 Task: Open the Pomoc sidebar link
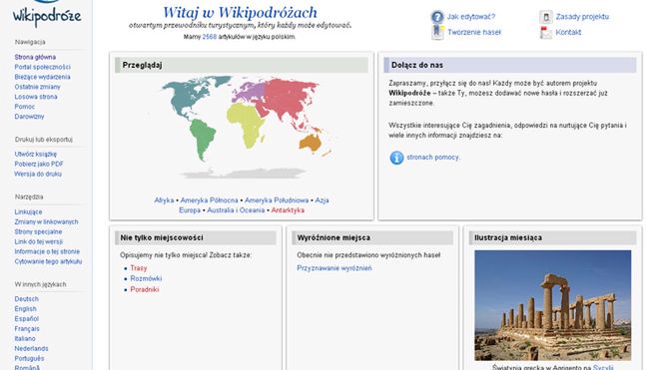point(24,107)
